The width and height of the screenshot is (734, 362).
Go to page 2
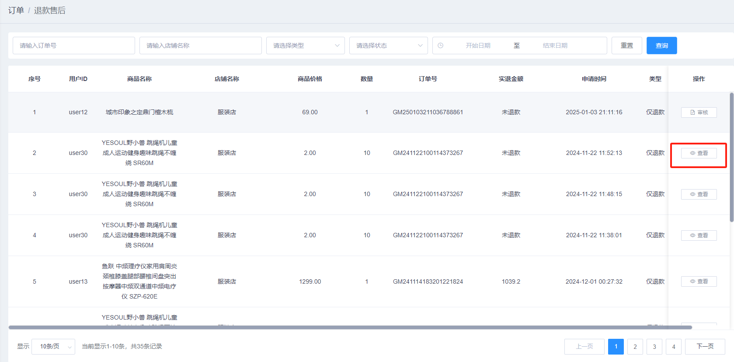pyautogui.click(x=635, y=347)
